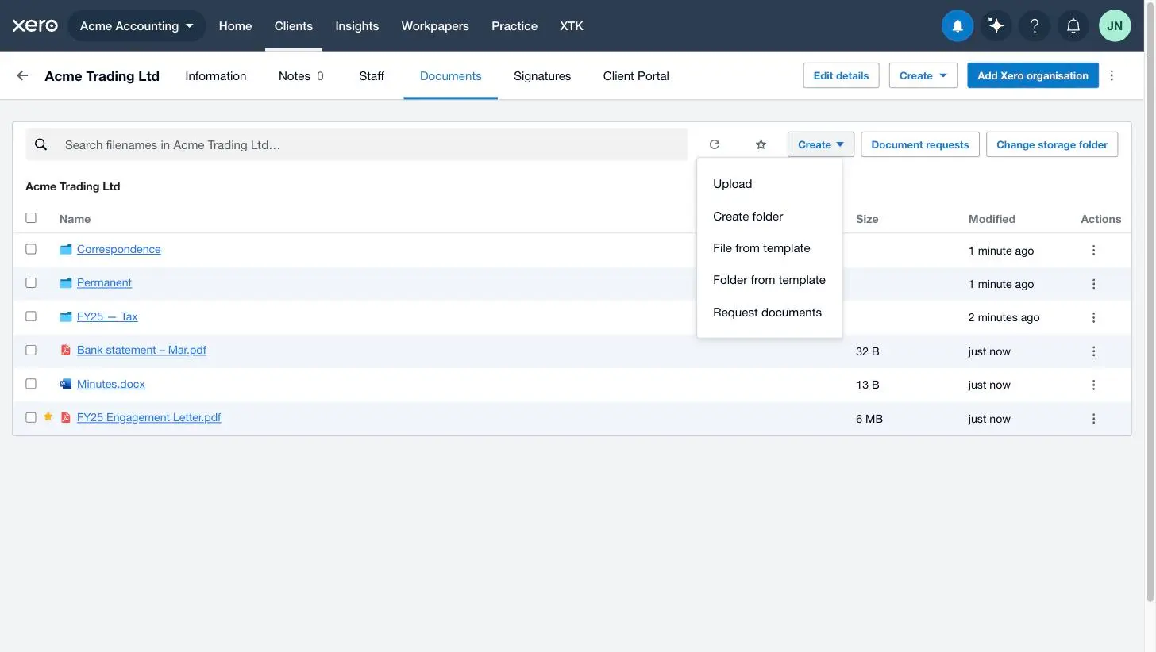Tick the FY25 Engagement Letter.pdf checkbox

pos(31,417)
